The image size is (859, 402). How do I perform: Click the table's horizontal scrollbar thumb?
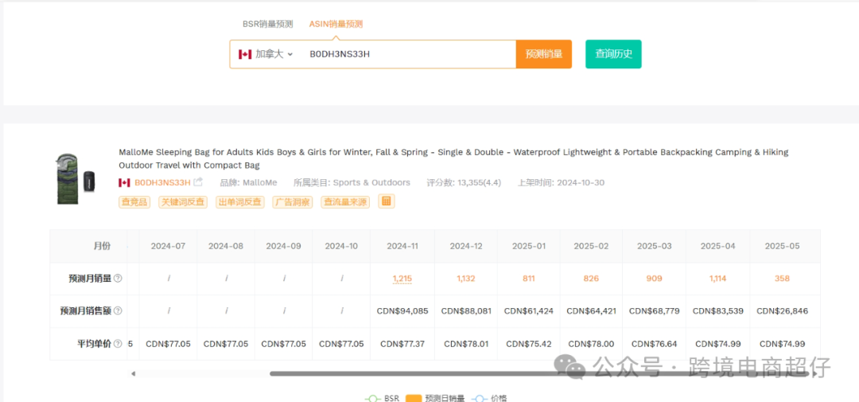click(539, 373)
